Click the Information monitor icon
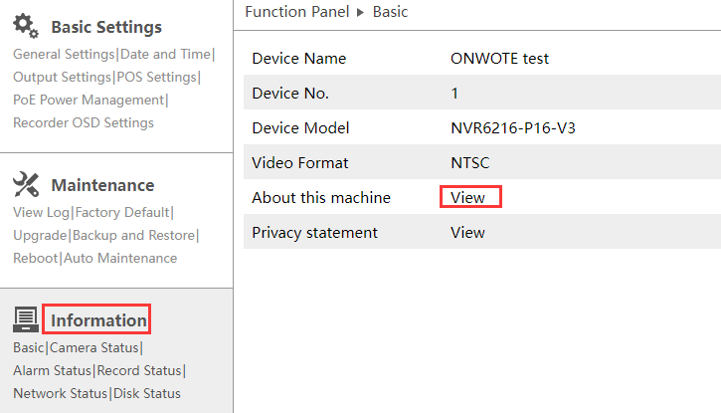The image size is (721, 413). tap(26, 319)
